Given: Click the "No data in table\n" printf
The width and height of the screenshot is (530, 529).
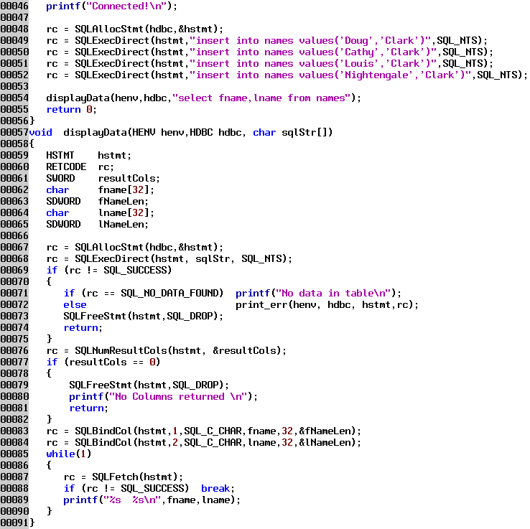Looking at the screenshot, I should [x=318, y=294].
